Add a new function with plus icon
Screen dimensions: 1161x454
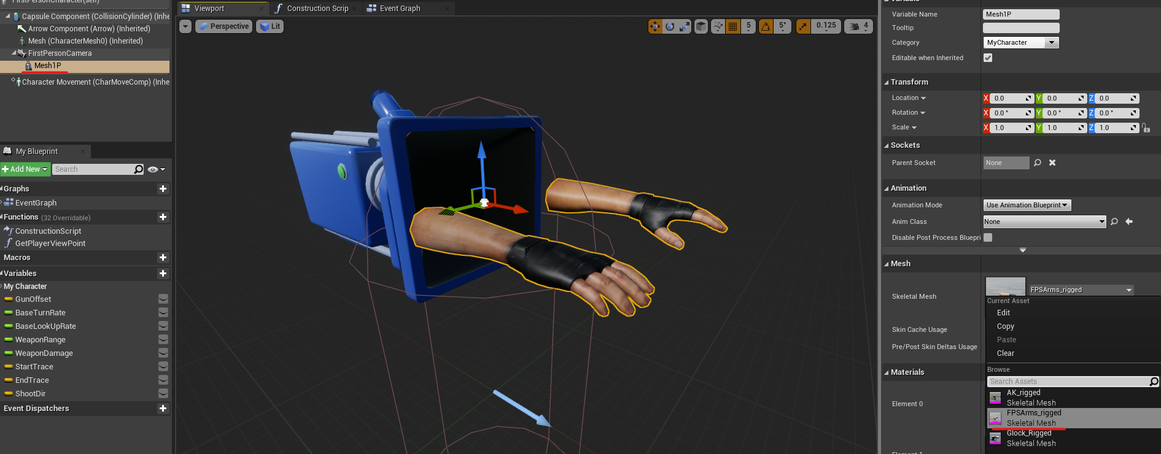pos(163,217)
